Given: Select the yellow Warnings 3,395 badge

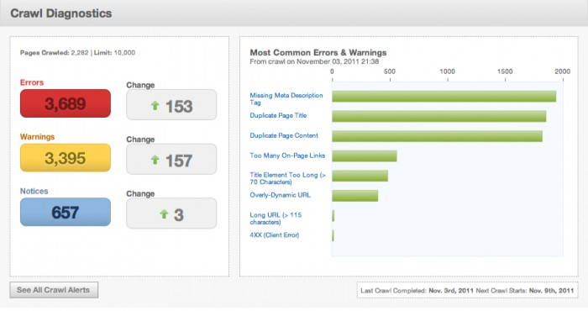Looking at the screenshot, I should point(66,158).
